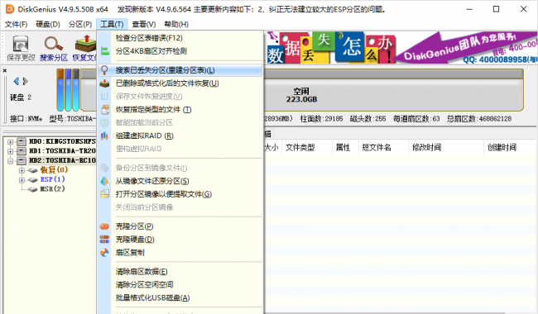Close the disk panel with small x

tap(4, 70)
